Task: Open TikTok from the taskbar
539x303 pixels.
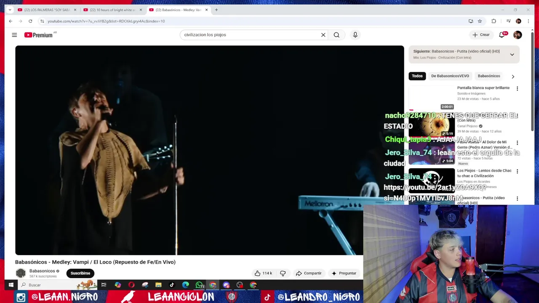Action: click(172, 285)
